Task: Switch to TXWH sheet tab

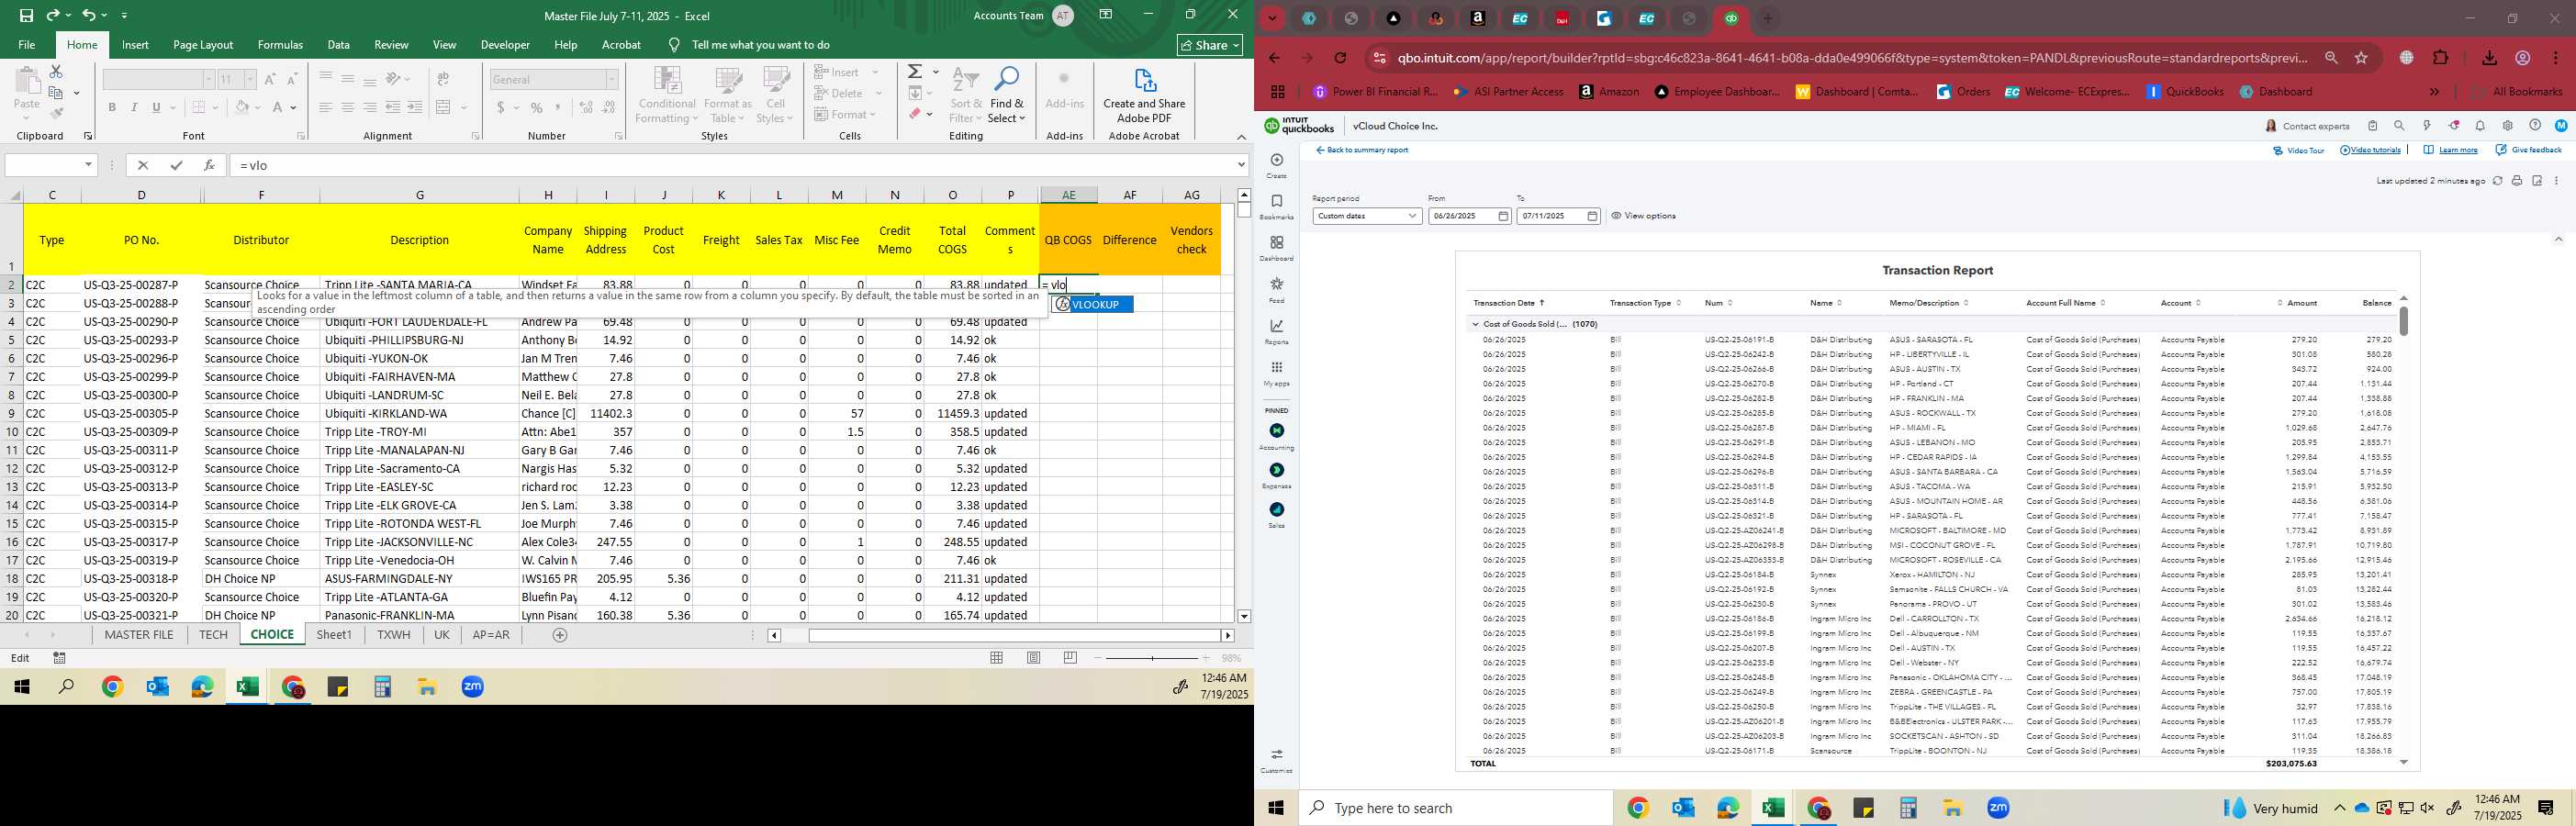Action: [394, 635]
